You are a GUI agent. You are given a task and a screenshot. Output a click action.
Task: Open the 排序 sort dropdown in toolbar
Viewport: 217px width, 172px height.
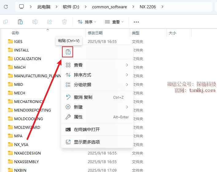[x=87, y=22]
